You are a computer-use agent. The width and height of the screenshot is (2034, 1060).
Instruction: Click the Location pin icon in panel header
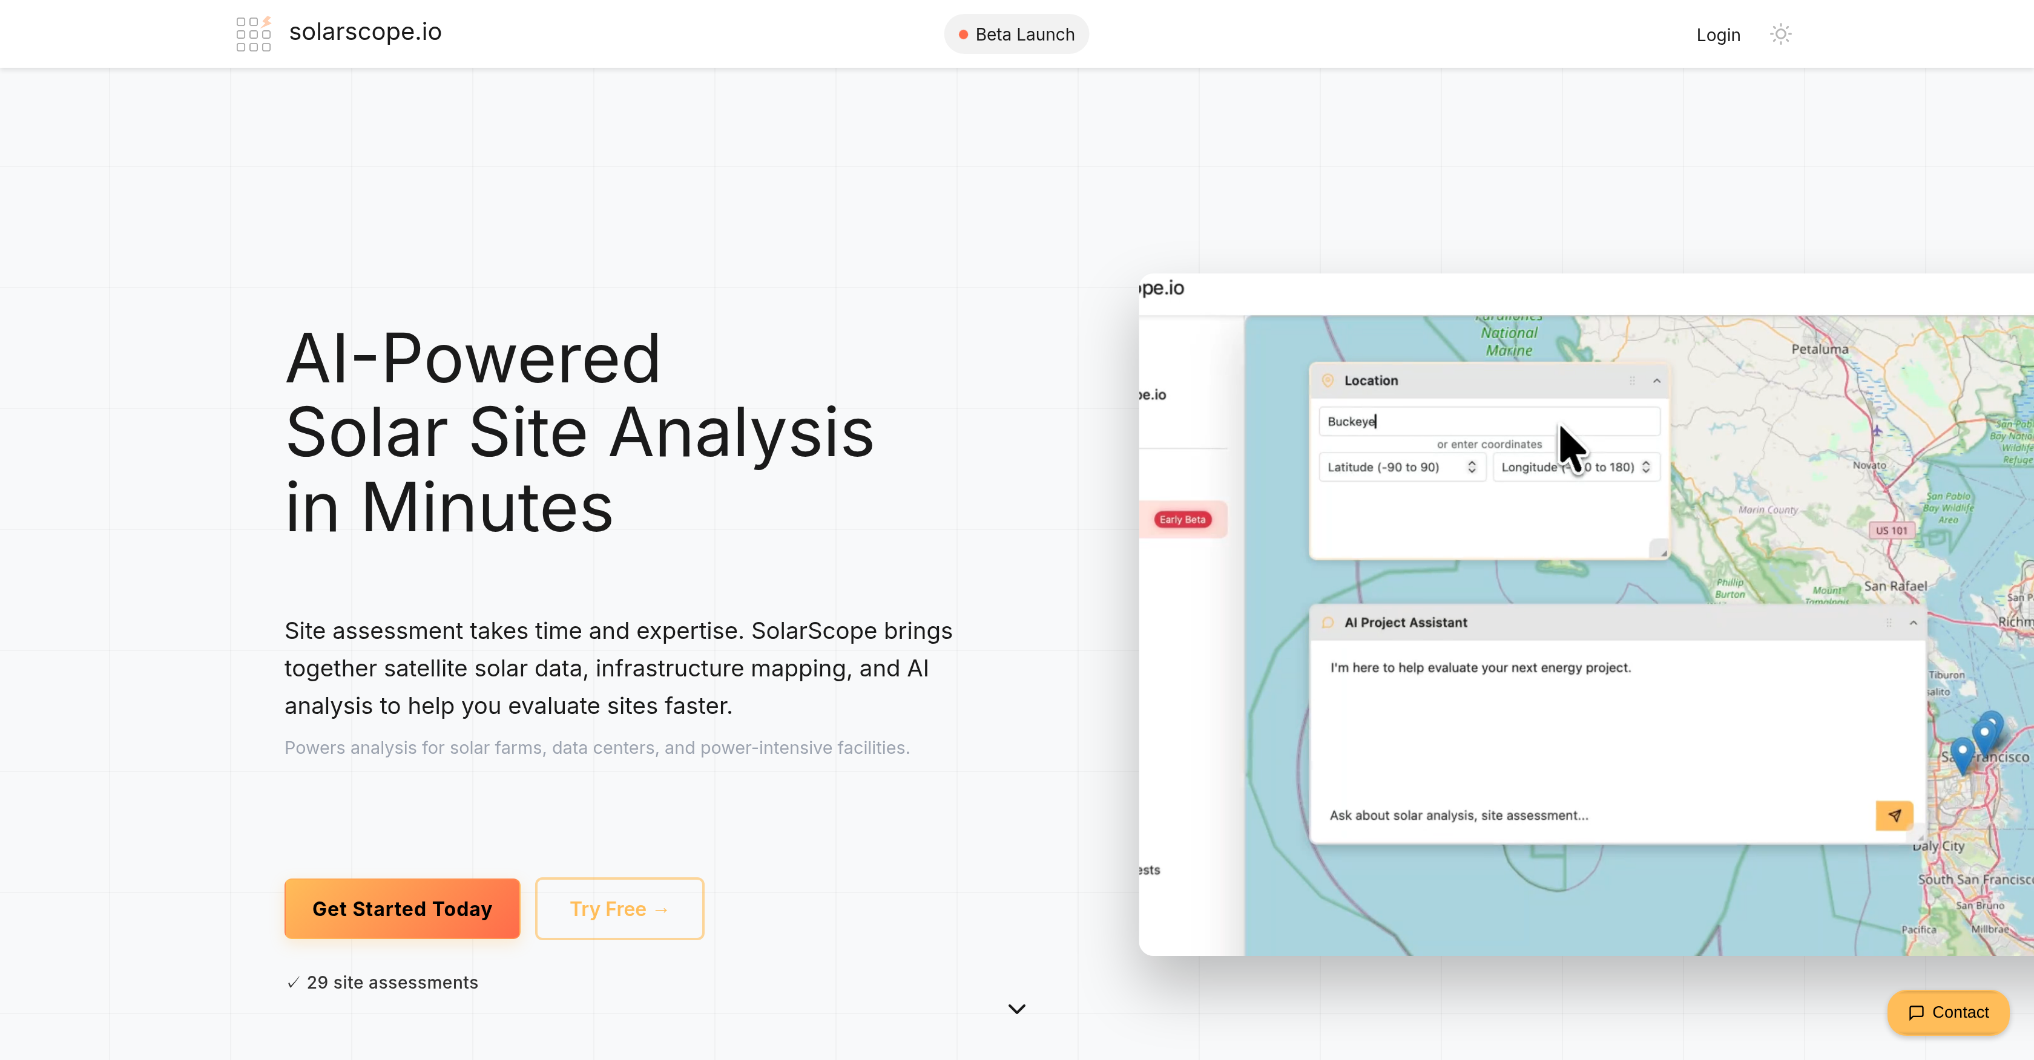coord(1328,381)
